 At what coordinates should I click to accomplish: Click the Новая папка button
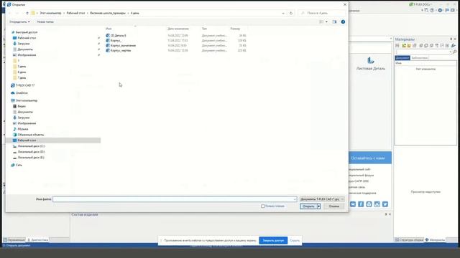click(x=45, y=21)
